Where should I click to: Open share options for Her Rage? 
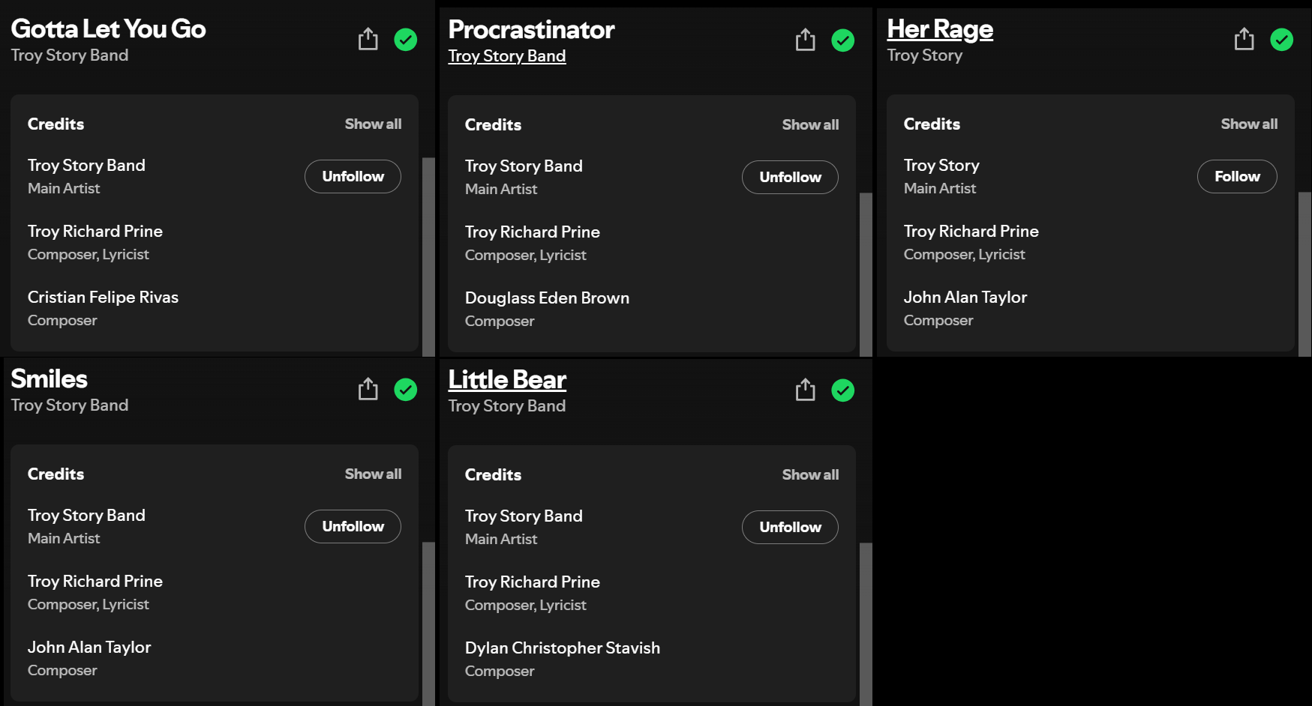[x=1244, y=39]
